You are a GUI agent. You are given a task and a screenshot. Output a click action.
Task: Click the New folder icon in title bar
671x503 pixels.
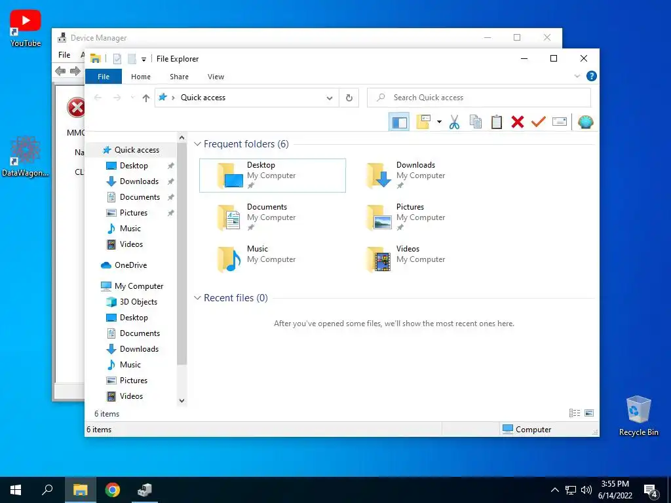(132, 58)
